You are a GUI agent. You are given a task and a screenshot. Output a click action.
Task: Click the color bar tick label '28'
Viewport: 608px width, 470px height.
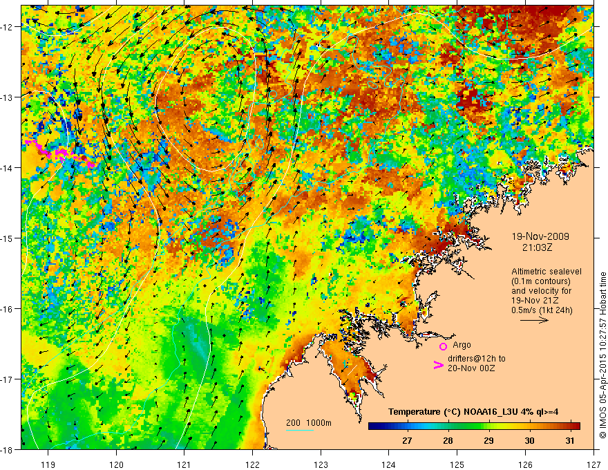(448, 440)
